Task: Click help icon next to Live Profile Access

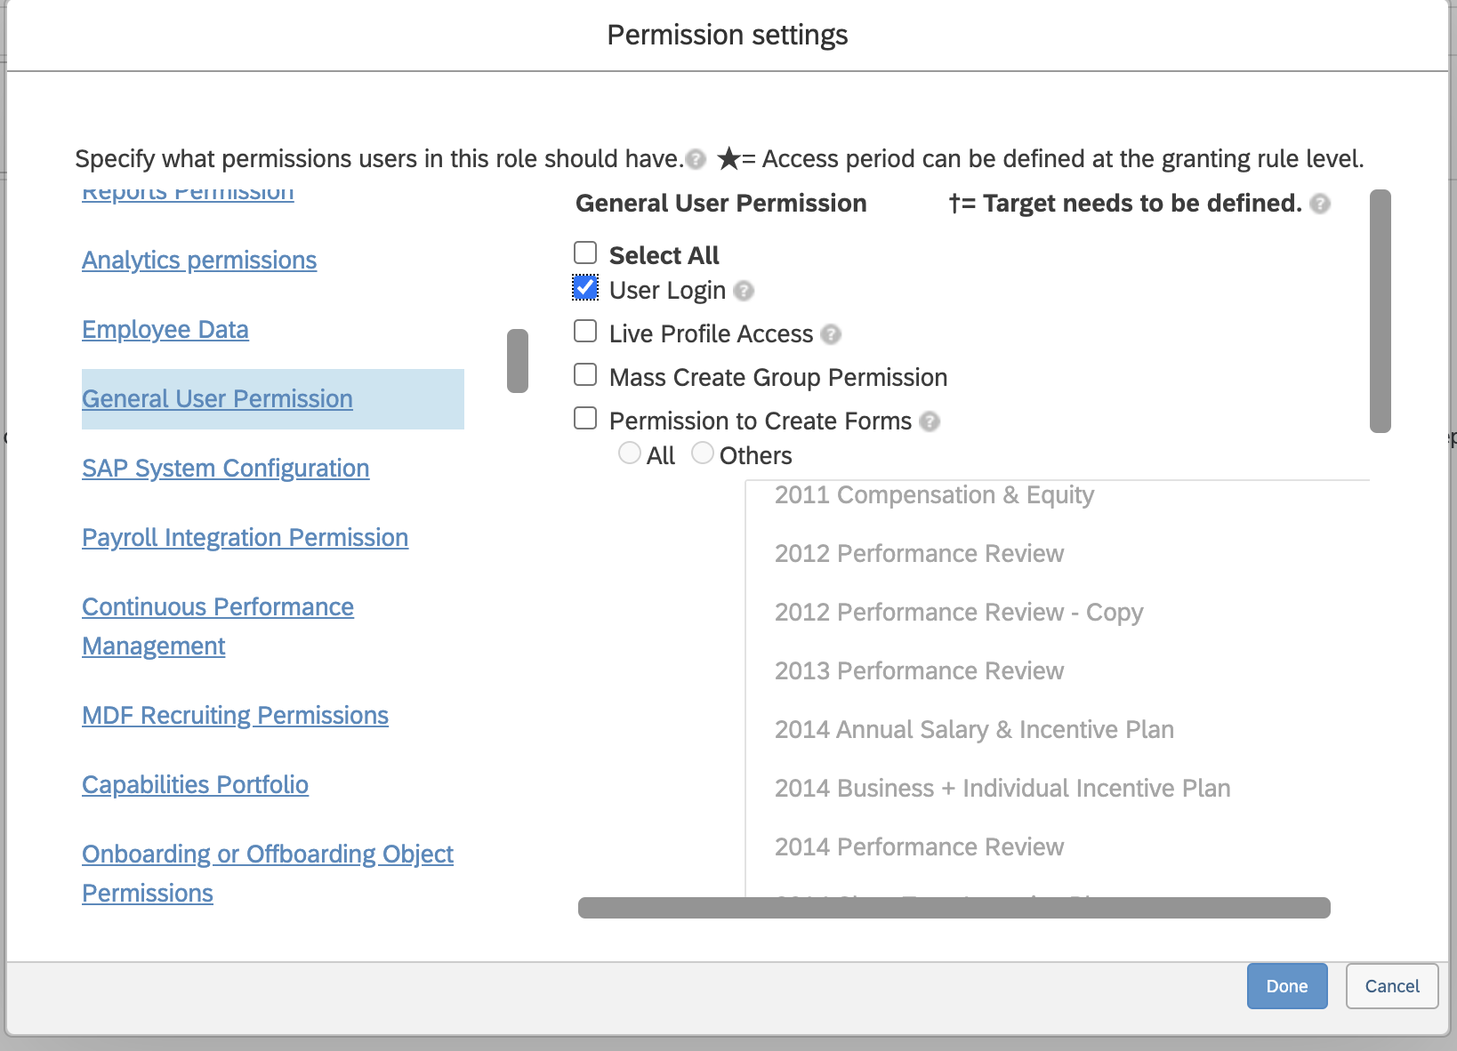Action: coord(831,334)
